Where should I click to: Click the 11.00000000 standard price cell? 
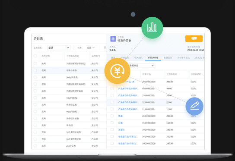148,109
